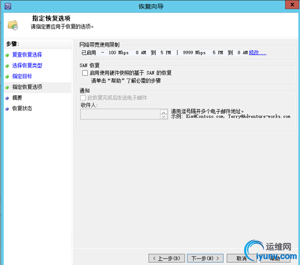Click the 取消 cancel button
This screenshot has height=265, width=300.
point(242,259)
